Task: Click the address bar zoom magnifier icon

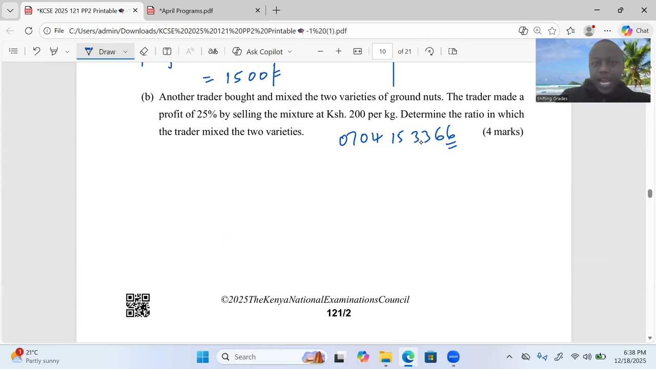Action: click(x=538, y=31)
